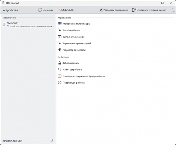
Task: Open Удалённый ввод
Action: 71,30
